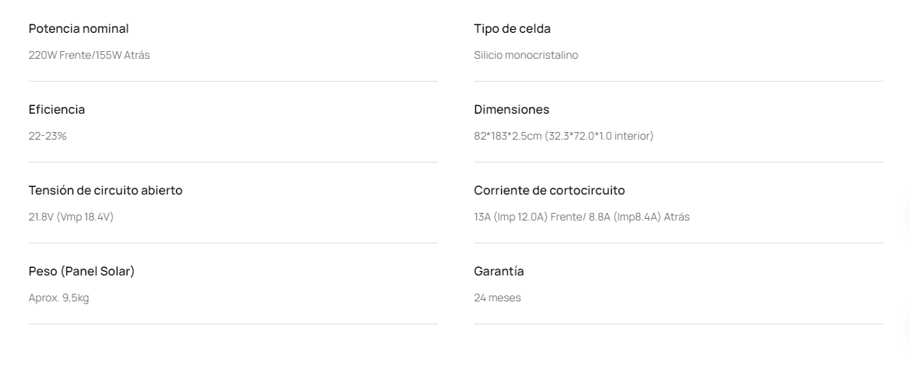Click the 'Dimensiones' spec label
This screenshot has width=910, height=367.
(x=511, y=110)
